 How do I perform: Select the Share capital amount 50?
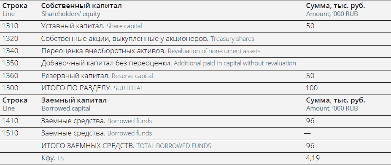(310, 26)
